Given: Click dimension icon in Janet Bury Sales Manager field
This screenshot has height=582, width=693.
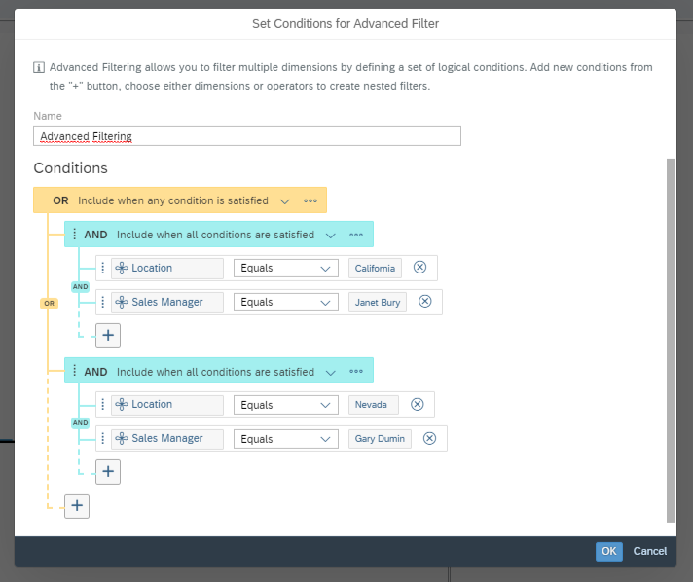Looking at the screenshot, I should click(x=122, y=302).
